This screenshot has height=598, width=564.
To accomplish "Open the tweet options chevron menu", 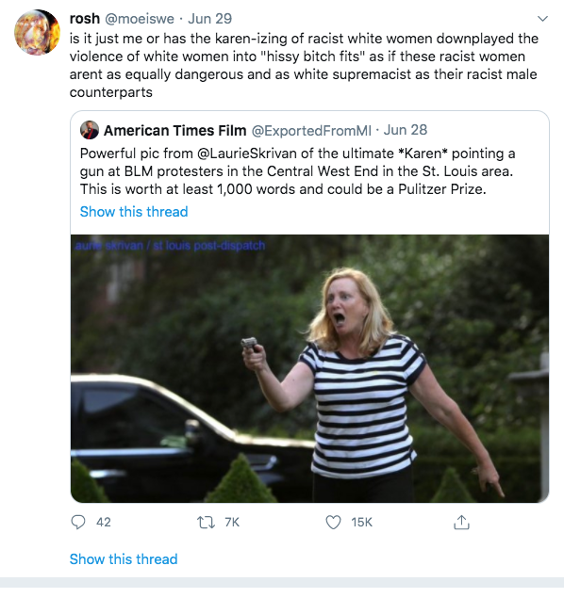I will [542, 19].
